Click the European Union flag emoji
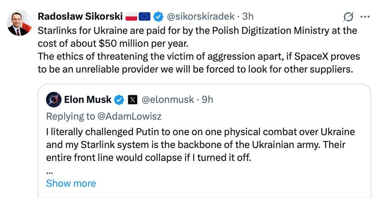Viewport: 378px width, 198px height. (x=144, y=17)
